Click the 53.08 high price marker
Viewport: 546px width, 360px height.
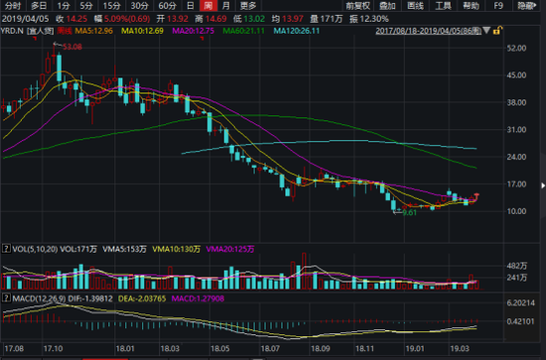(x=72, y=47)
